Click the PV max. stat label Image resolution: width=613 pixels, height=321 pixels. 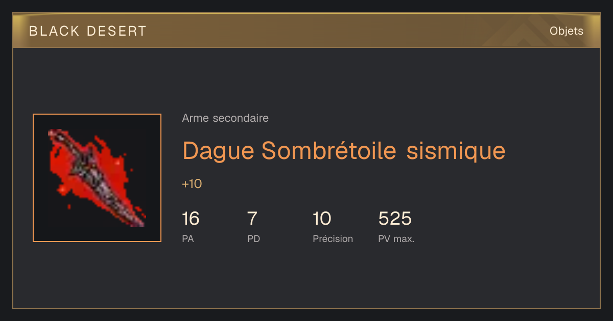(396, 238)
